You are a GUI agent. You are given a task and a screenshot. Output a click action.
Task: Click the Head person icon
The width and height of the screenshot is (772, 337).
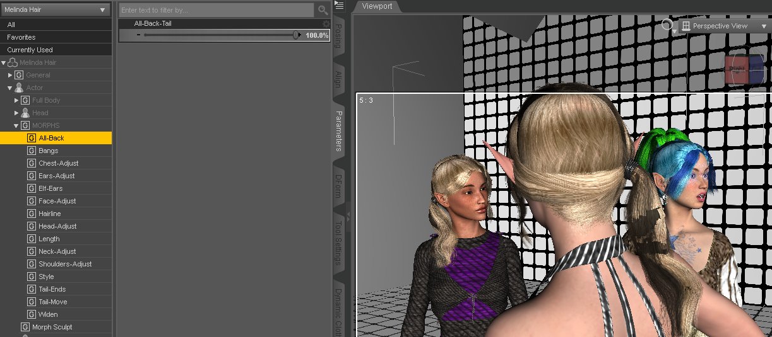click(25, 113)
